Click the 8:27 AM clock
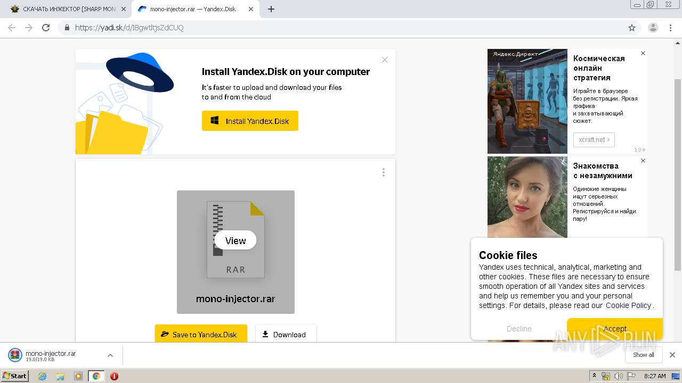This screenshot has height=383, width=682. coord(655,376)
